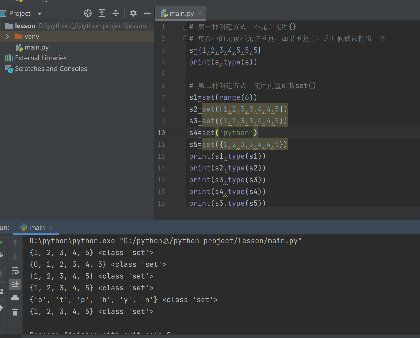
Task: Click the Down the stack trace arrow
Action: pos(15,257)
